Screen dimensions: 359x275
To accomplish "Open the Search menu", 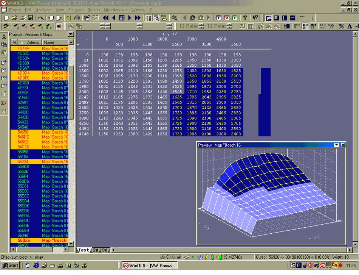I will 93,10.
